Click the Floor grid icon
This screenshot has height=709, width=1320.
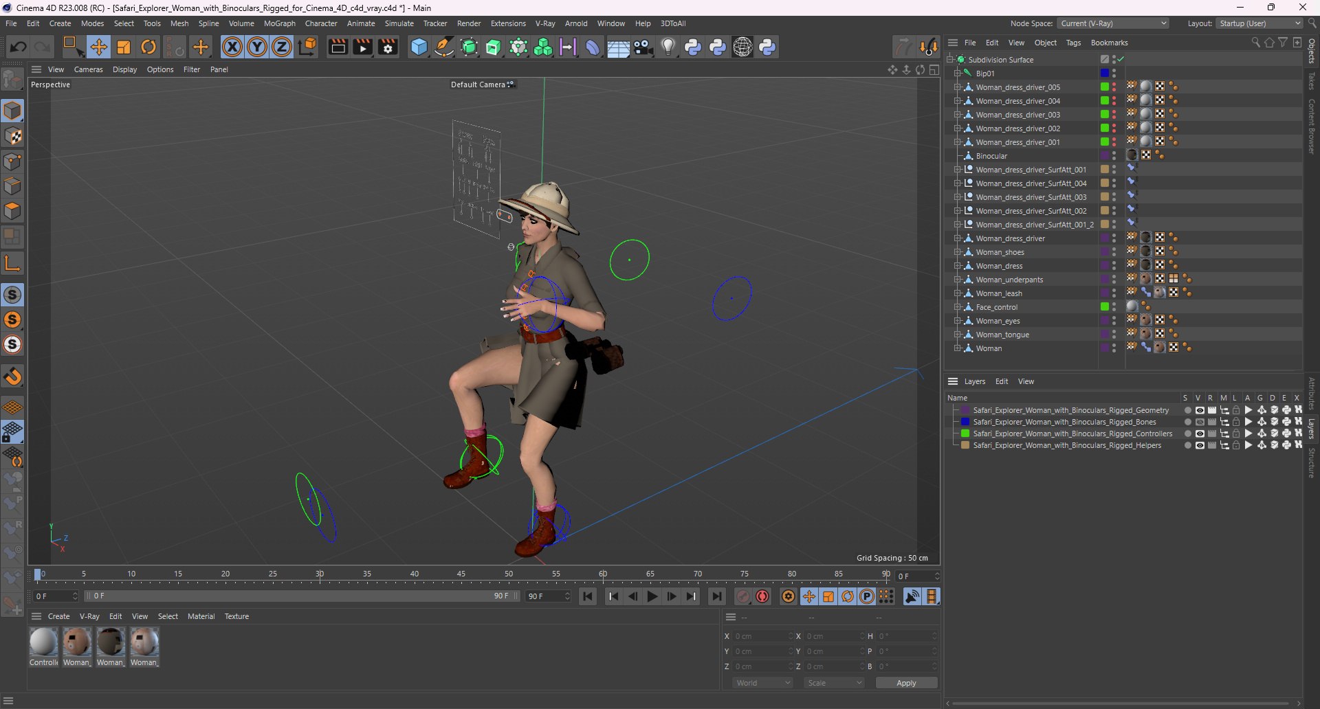617,47
